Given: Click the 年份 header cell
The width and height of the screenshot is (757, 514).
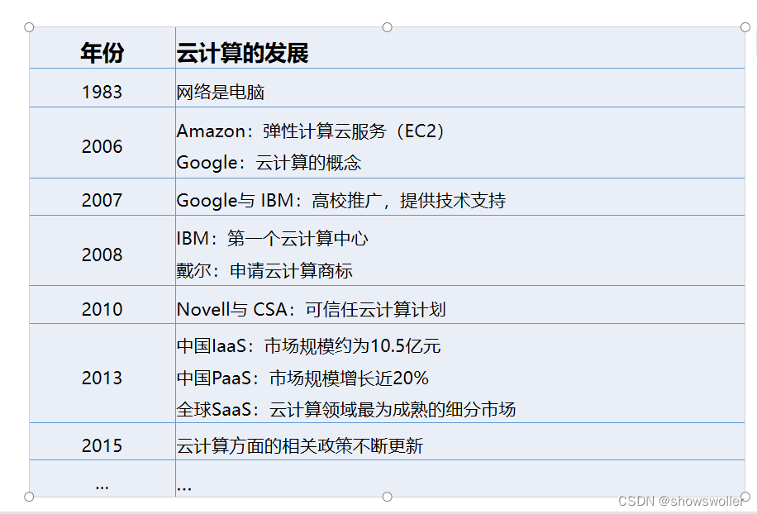Looking at the screenshot, I should (x=102, y=48).
